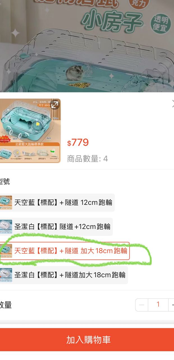Open the teal hamster cage product thumbnail
Image resolution: width=174 pixels, height=360 pixels.
[x=30, y=131]
